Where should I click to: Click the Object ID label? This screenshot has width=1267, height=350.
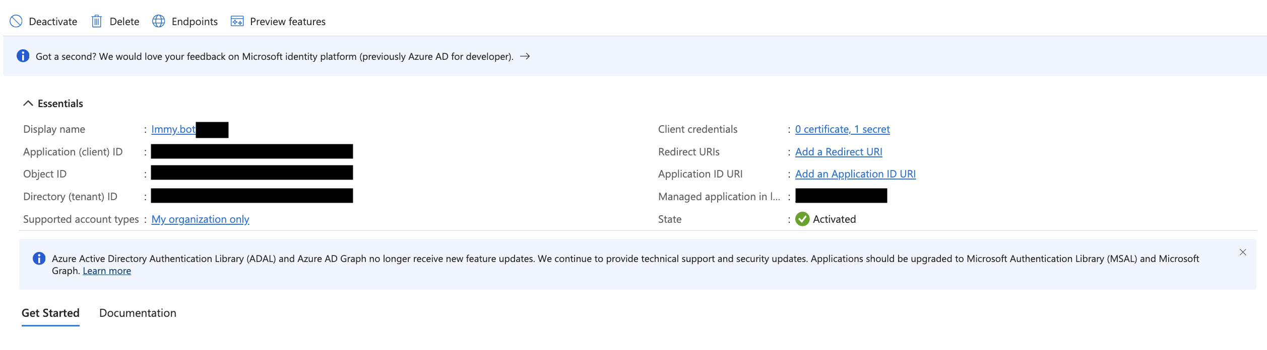pyautogui.click(x=45, y=174)
